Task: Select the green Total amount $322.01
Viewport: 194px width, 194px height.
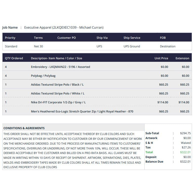Action: tap(185, 152)
